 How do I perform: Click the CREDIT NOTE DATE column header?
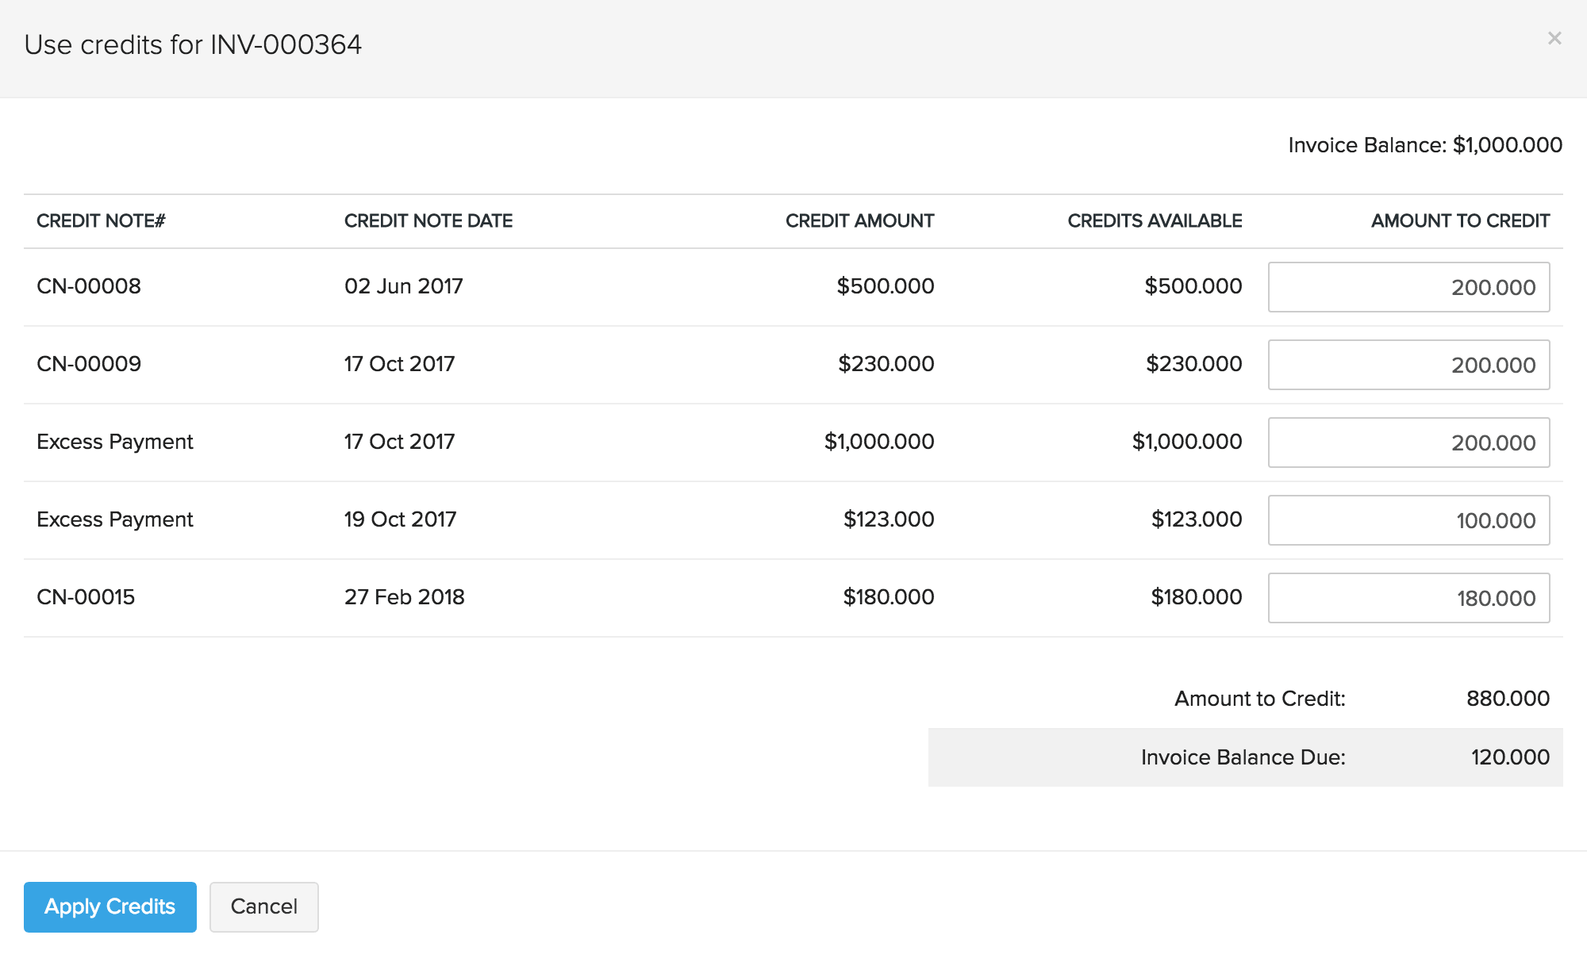428,221
